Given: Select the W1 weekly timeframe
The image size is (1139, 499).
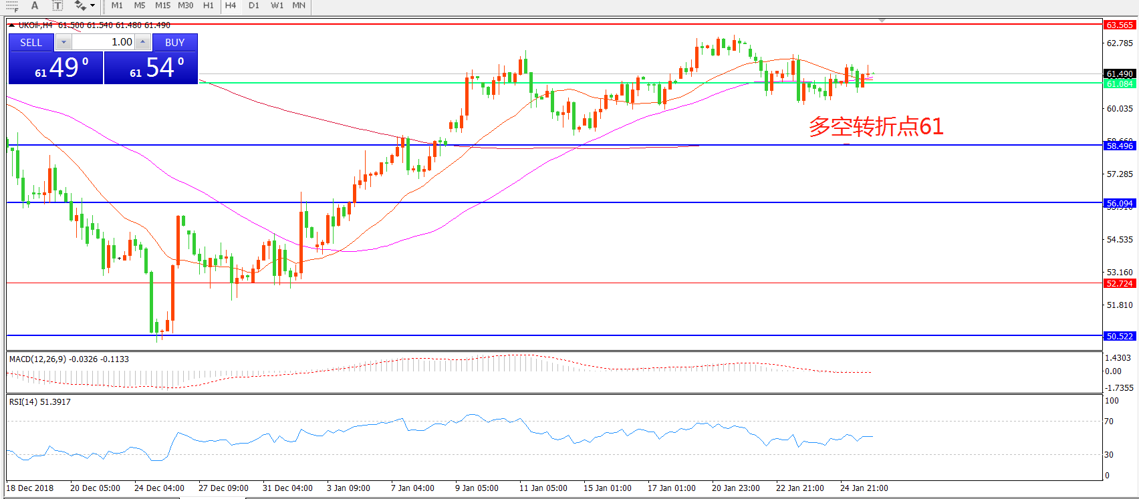Looking at the screenshot, I should pyautogui.click(x=277, y=5).
